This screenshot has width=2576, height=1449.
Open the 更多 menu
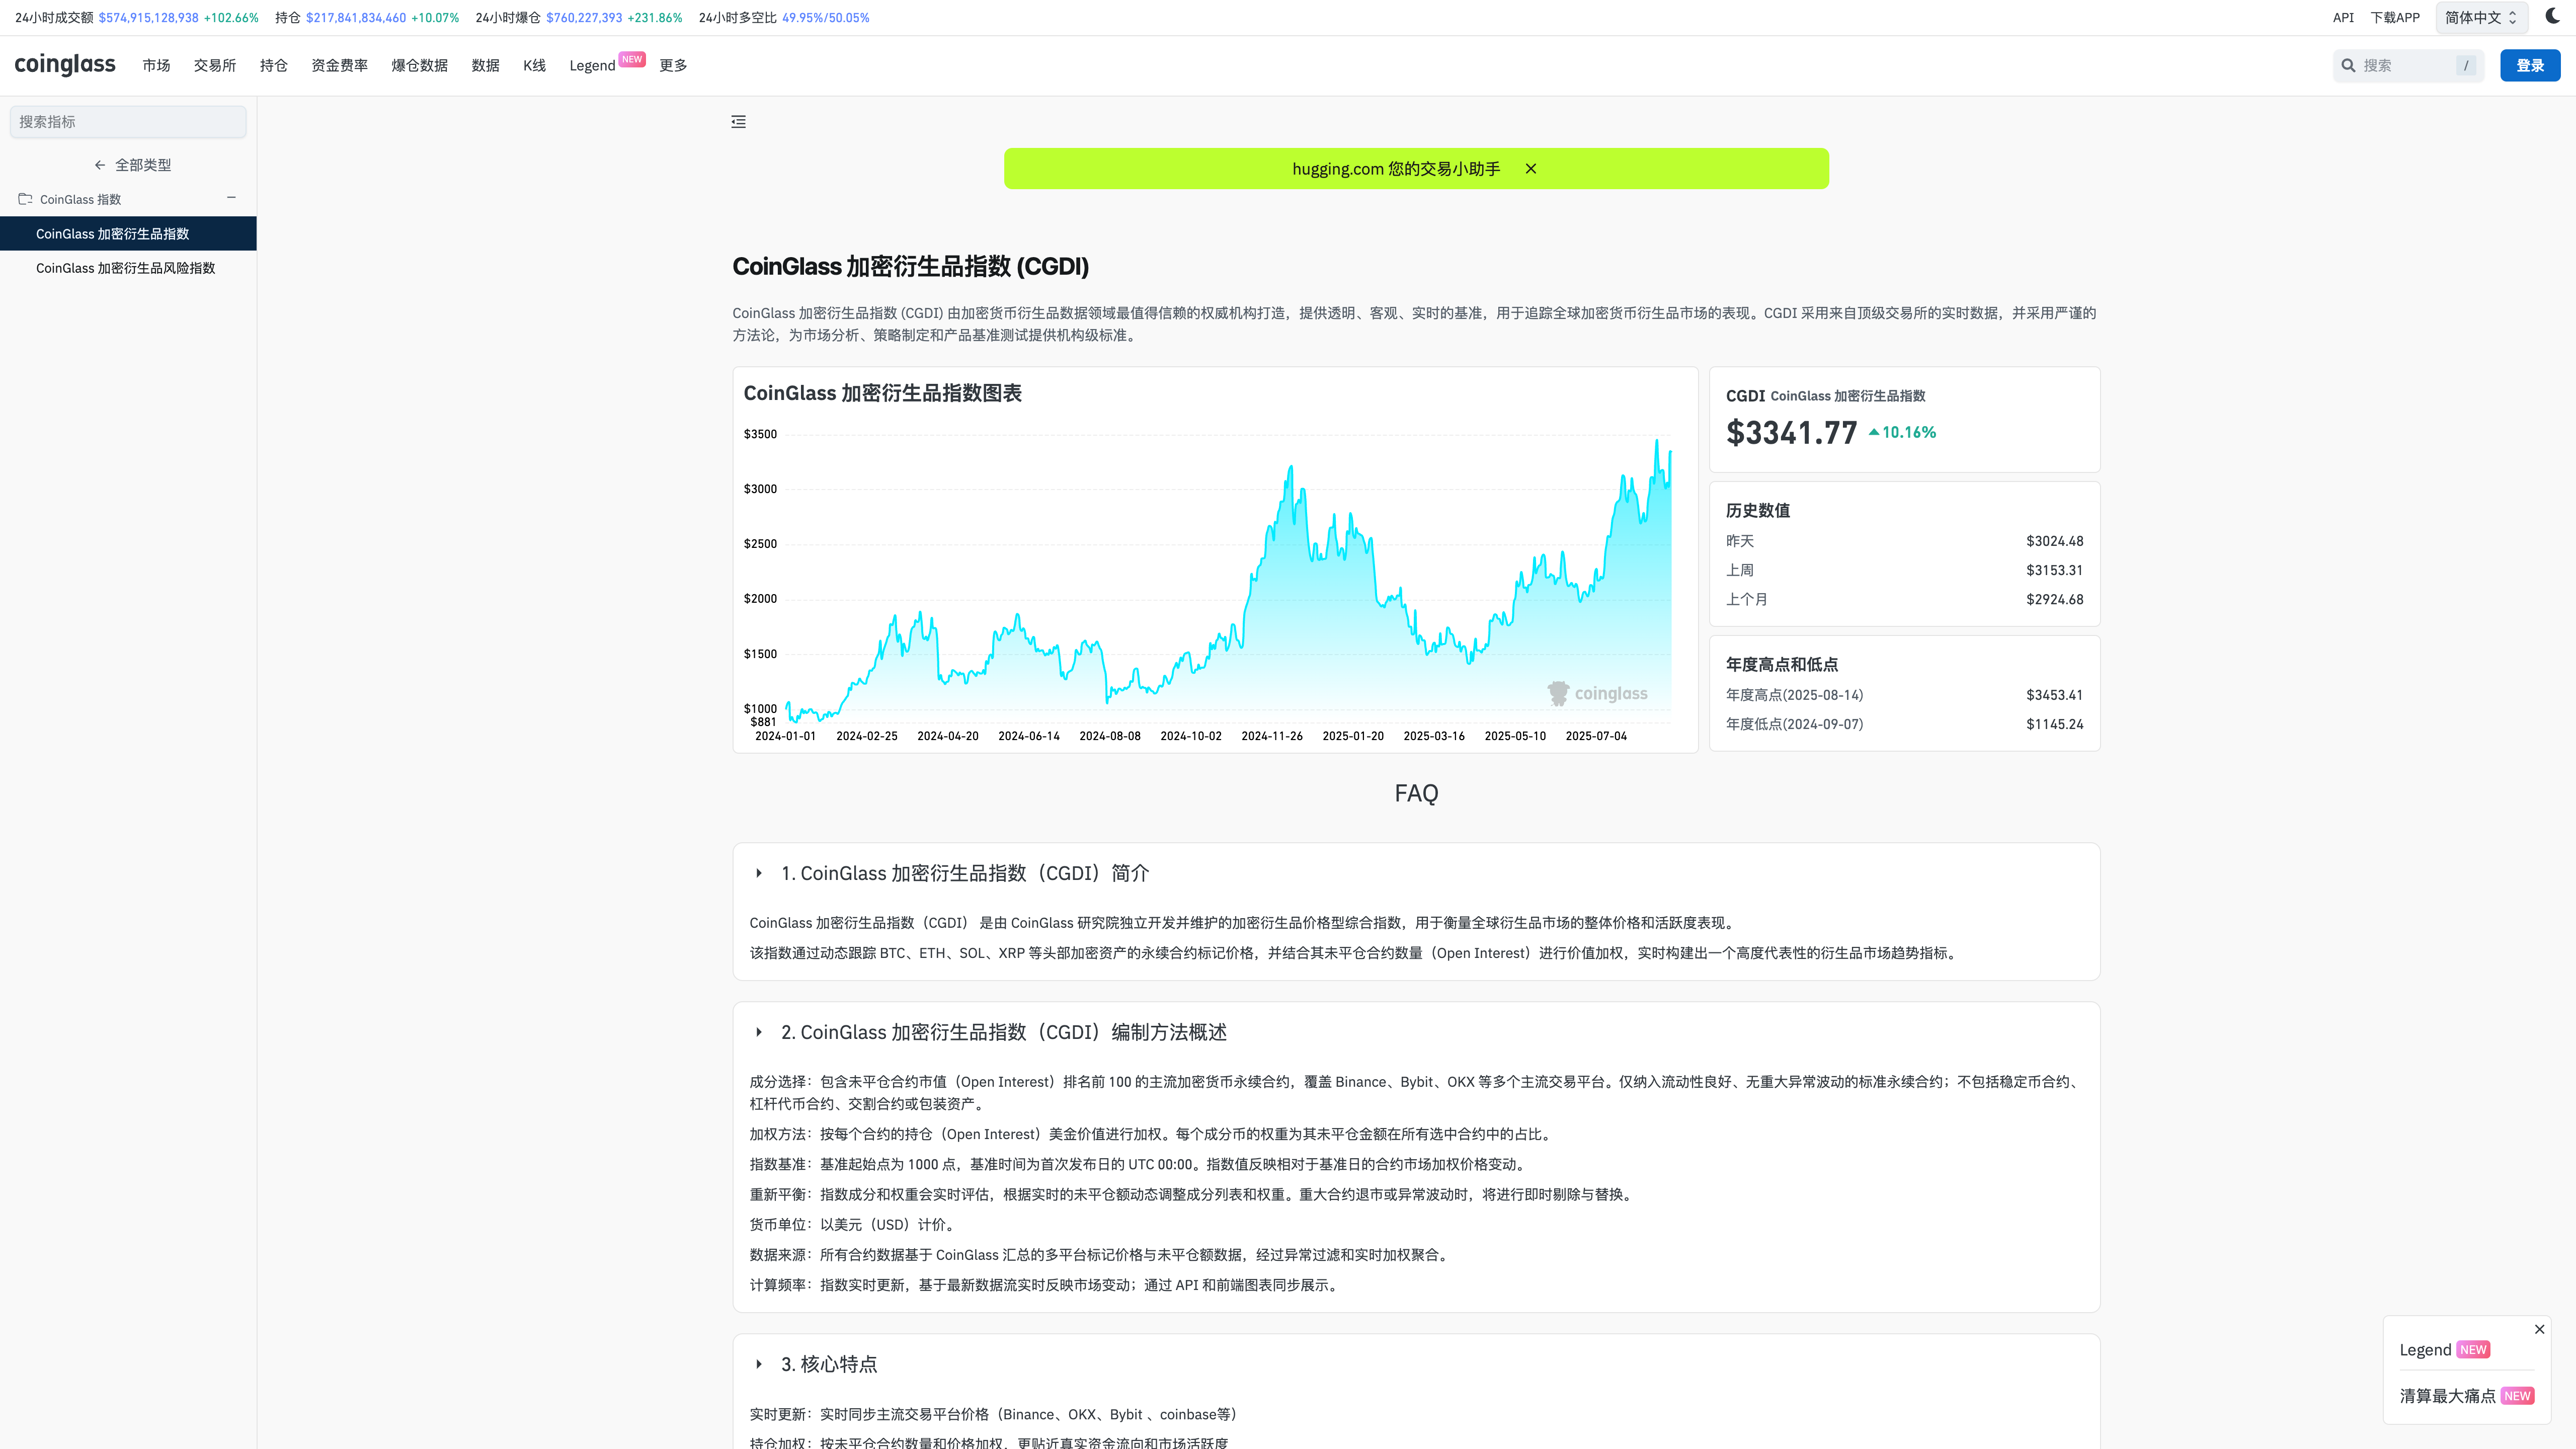[x=673, y=66]
